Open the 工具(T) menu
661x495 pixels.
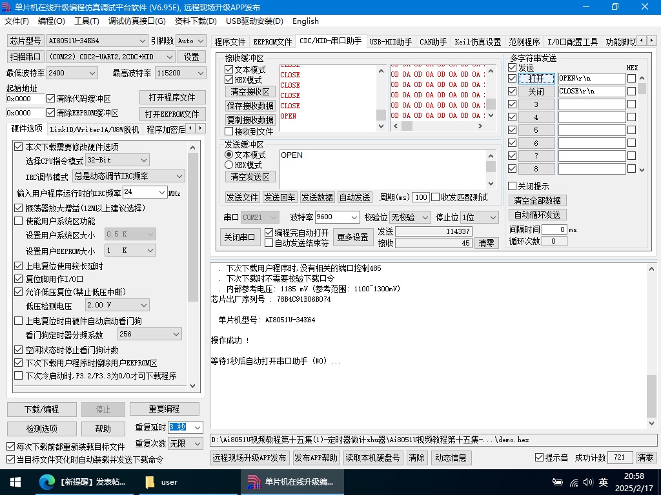[86, 21]
